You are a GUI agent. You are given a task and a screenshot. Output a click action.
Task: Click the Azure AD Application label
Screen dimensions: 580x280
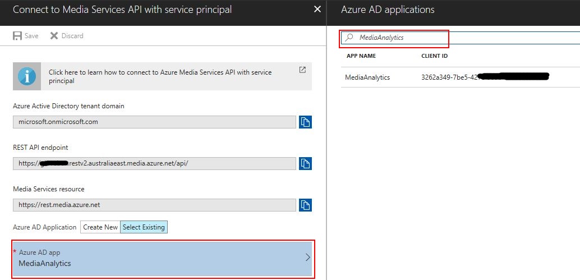click(x=45, y=227)
